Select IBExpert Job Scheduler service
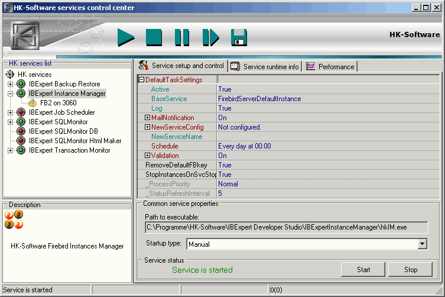Screen dimensions: 445x297 click(61, 112)
